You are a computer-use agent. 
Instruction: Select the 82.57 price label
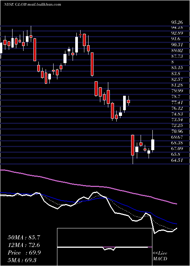(177, 79)
